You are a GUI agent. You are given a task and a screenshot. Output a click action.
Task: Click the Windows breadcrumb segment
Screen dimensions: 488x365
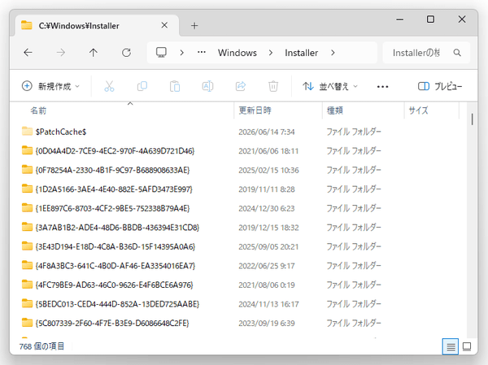tap(237, 53)
